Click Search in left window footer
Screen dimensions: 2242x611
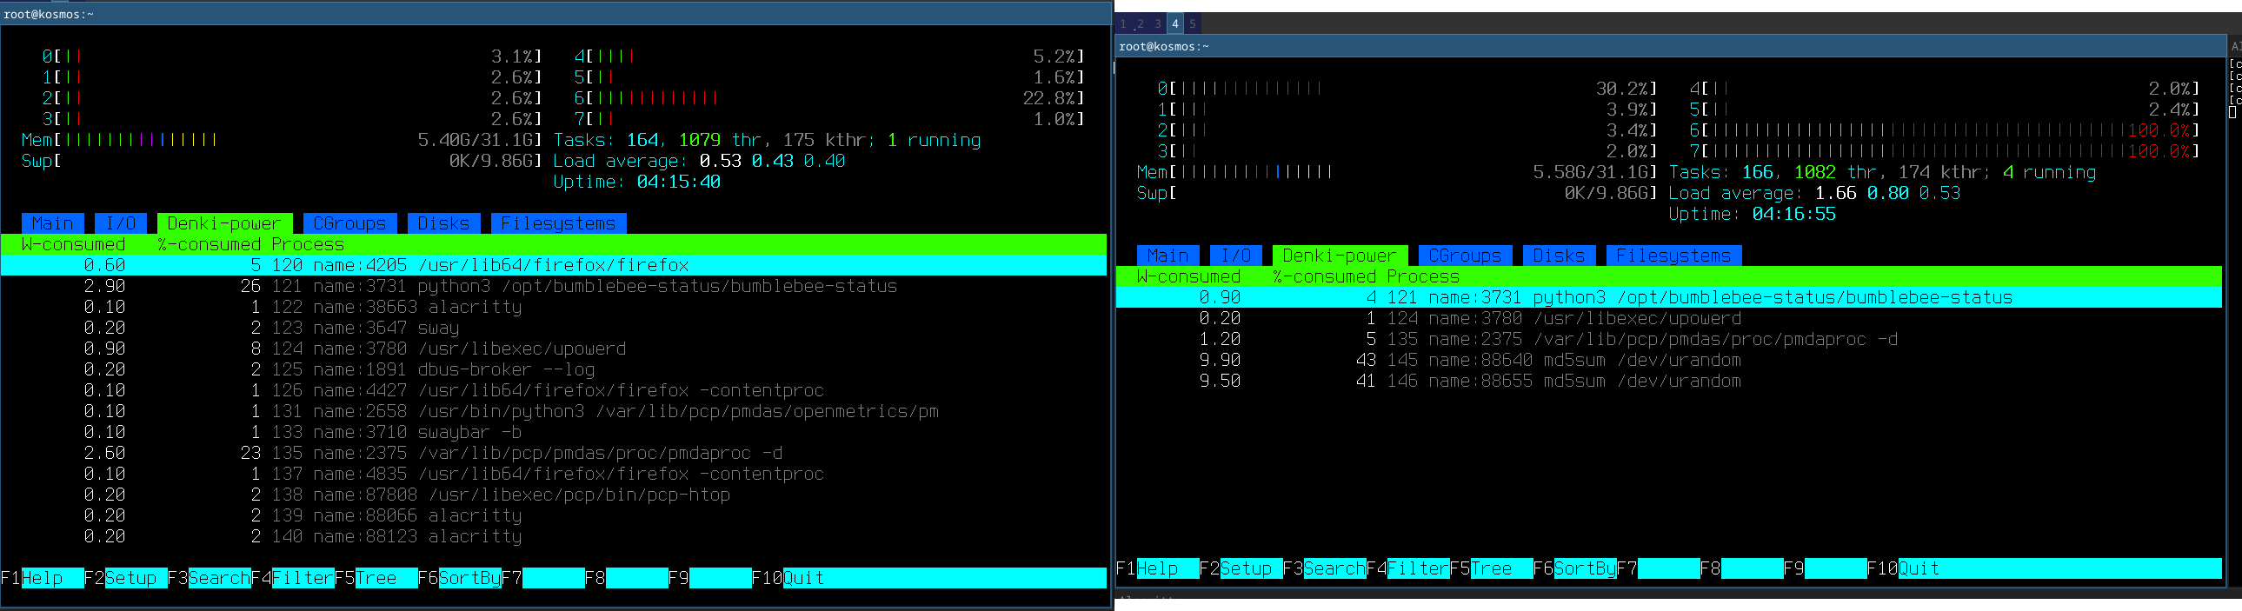(219, 578)
